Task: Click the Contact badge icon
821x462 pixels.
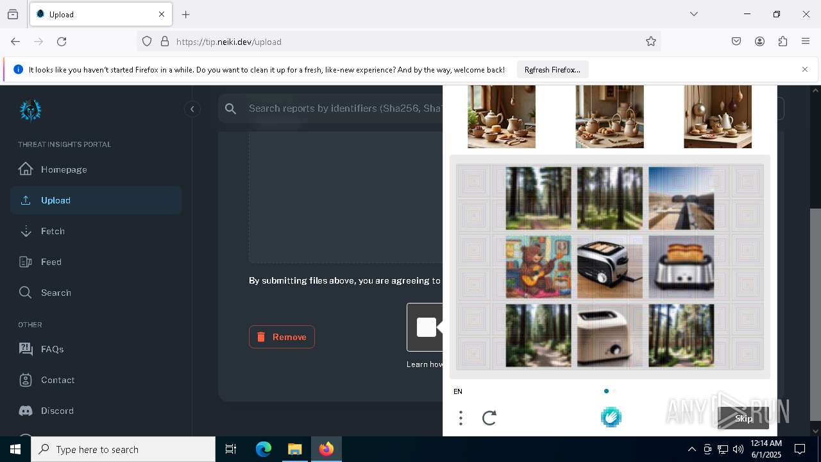Action: pyautogui.click(x=26, y=380)
